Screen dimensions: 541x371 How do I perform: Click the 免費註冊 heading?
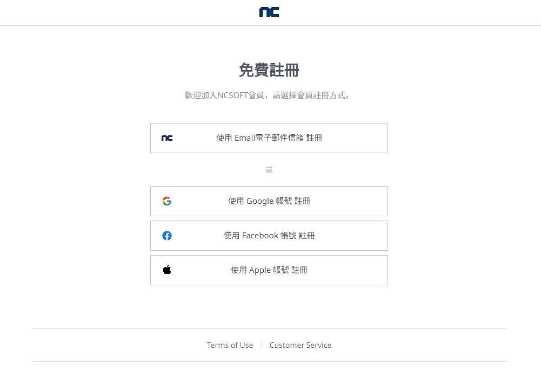269,70
